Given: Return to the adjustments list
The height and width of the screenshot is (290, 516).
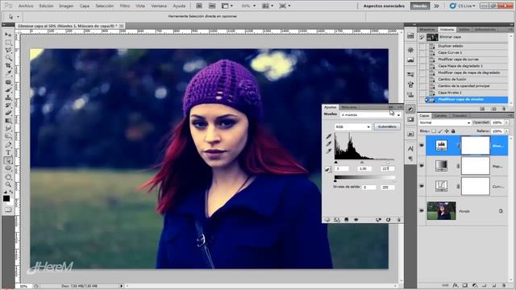Looking at the screenshot, I should 327,220.
